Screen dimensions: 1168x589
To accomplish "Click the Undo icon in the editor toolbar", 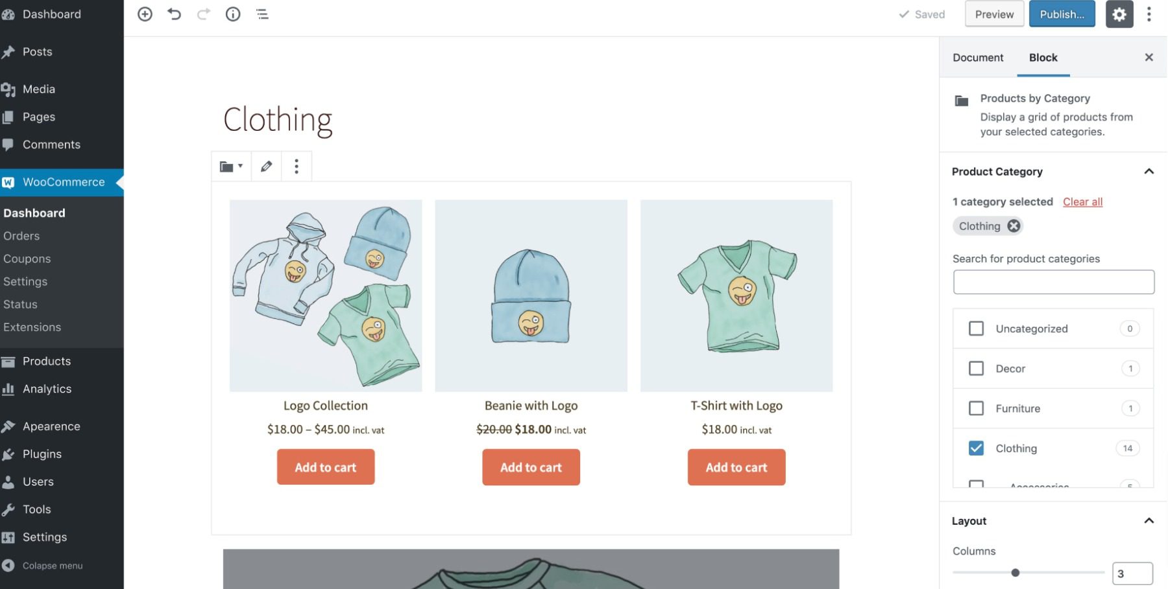I will pyautogui.click(x=174, y=14).
